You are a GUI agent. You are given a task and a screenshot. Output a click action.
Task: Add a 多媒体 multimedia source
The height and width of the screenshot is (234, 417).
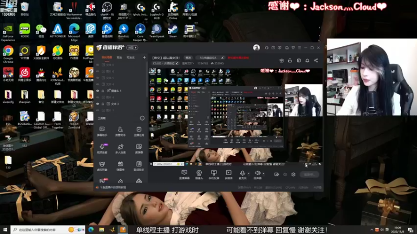(228, 175)
